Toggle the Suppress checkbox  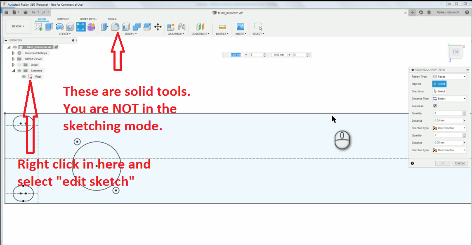point(435,106)
